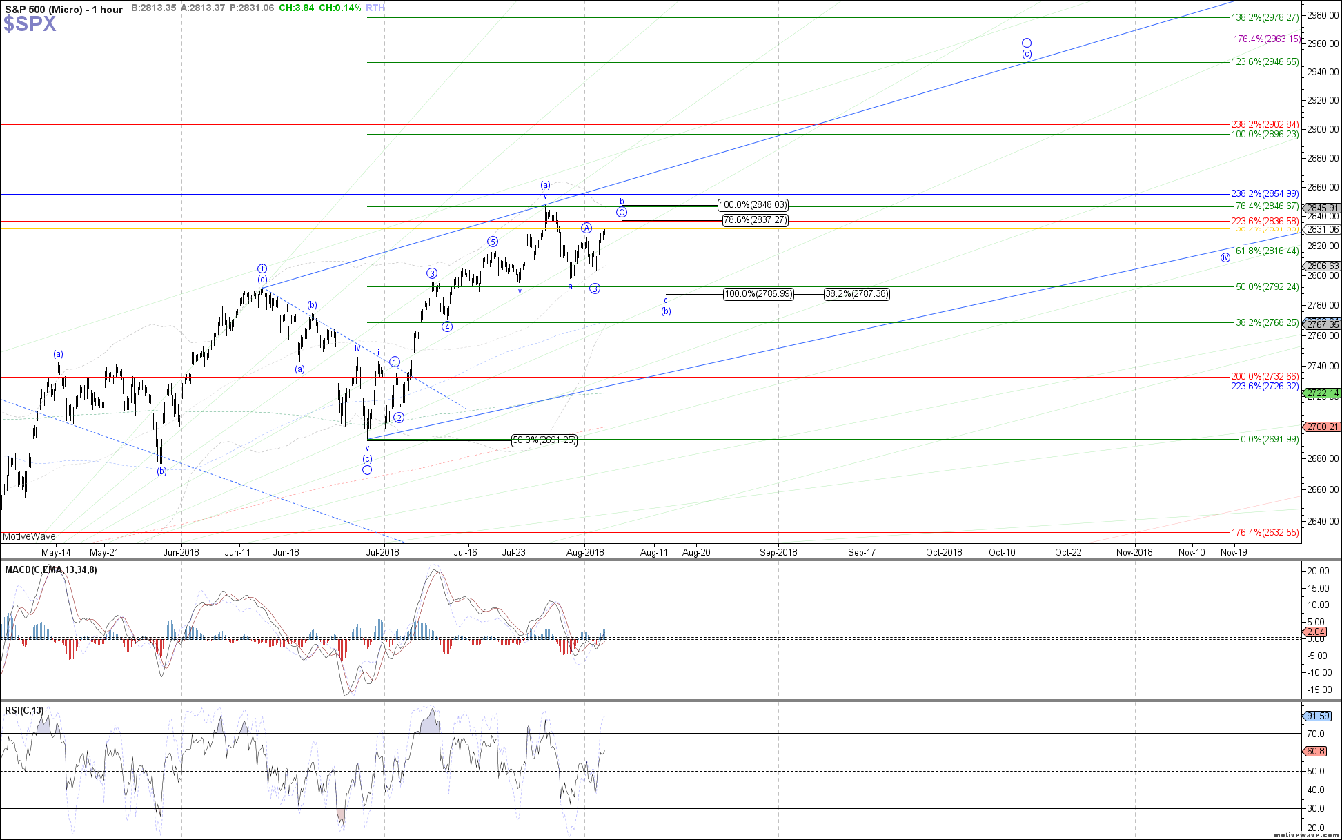Click the Sep-2018 date axis label
The width and height of the screenshot is (1342, 840).
778,552
